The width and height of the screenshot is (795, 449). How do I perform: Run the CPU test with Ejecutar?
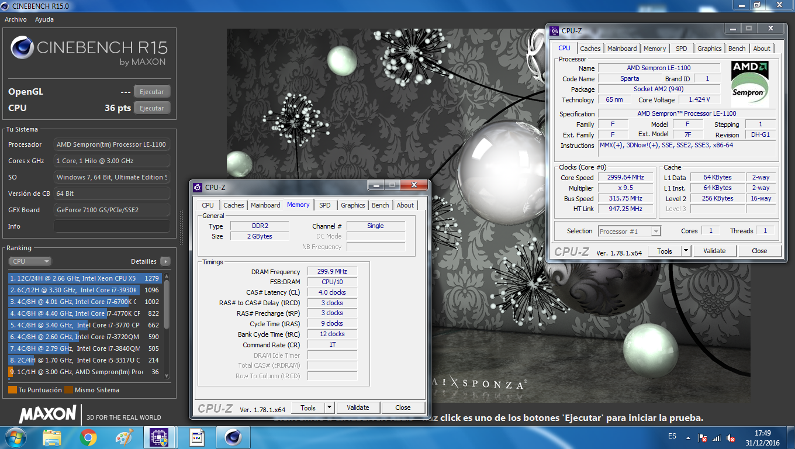coord(152,108)
